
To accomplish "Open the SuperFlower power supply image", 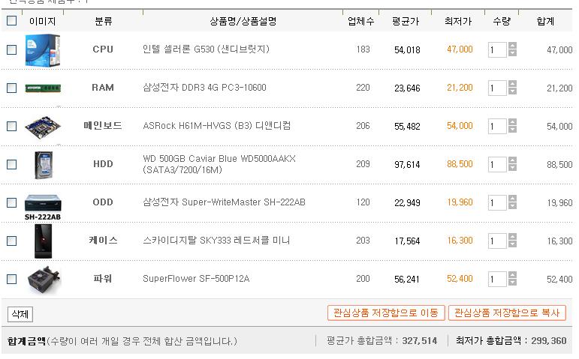I will click(x=44, y=280).
